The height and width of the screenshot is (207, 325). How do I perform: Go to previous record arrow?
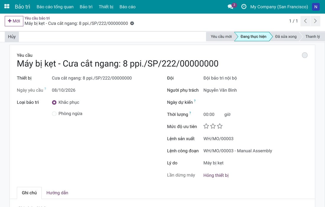click(305, 21)
